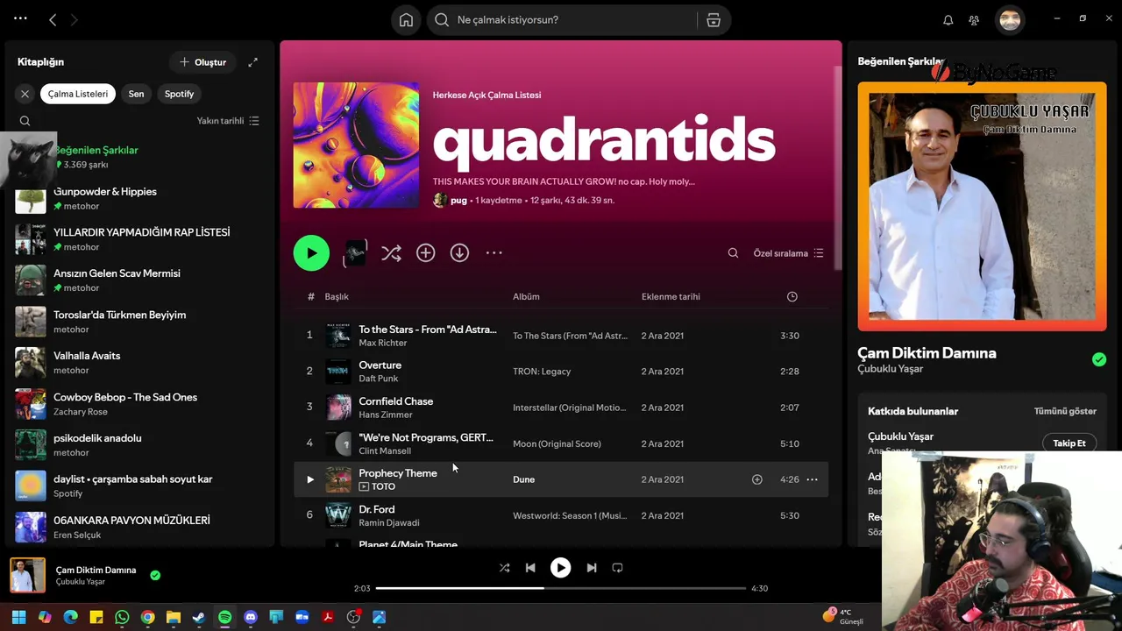Select the Dr. Ford track row
The width and height of the screenshot is (1122, 631).
click(561, 515)
